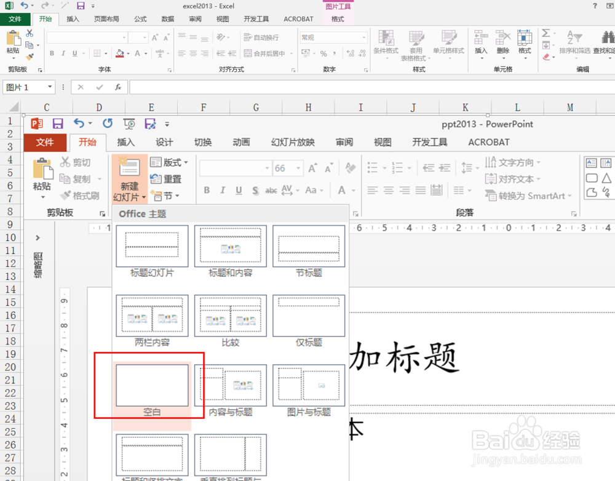Click Excel cell Format icon
Screen dimensions: 615x481
pos(525,38)
